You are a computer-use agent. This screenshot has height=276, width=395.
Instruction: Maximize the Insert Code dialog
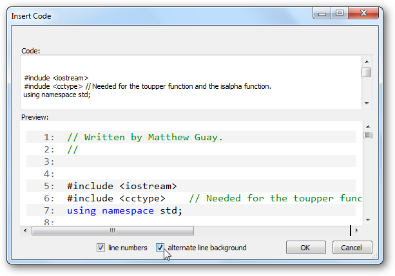point(340,14)
